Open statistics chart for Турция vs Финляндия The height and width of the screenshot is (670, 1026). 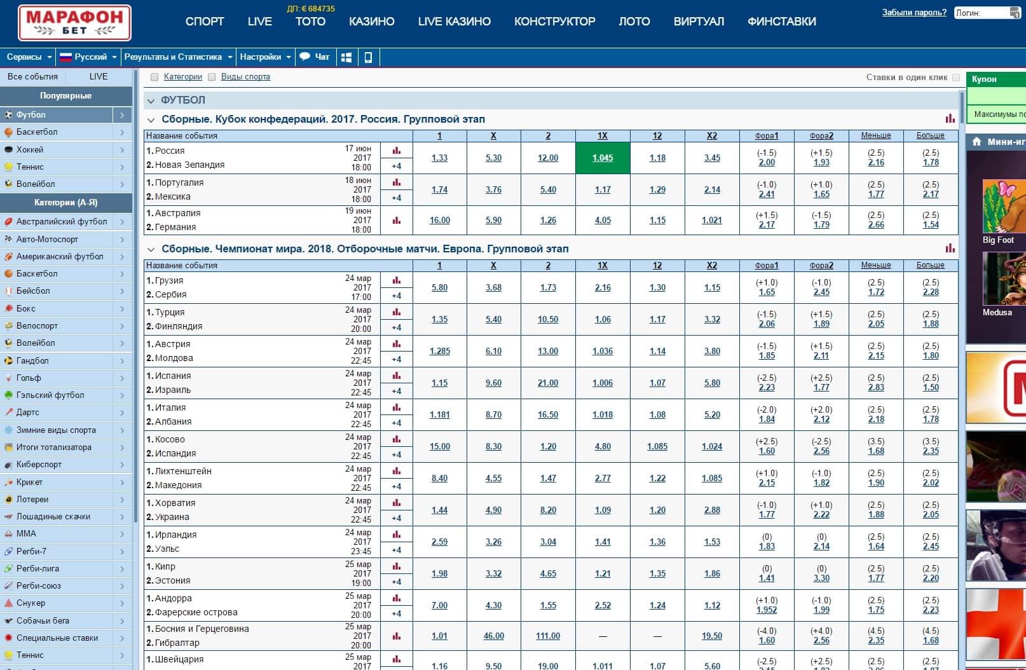pos(397,312)
